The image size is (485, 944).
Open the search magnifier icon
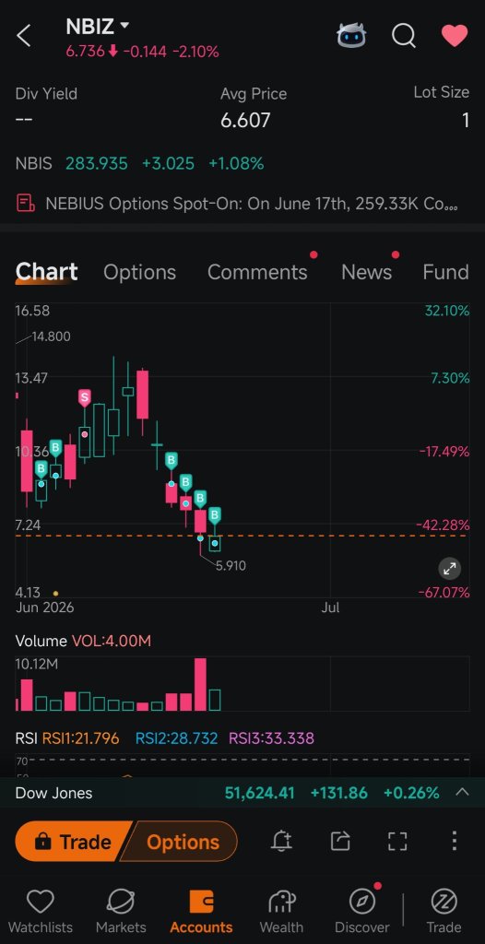coord(404,36)
